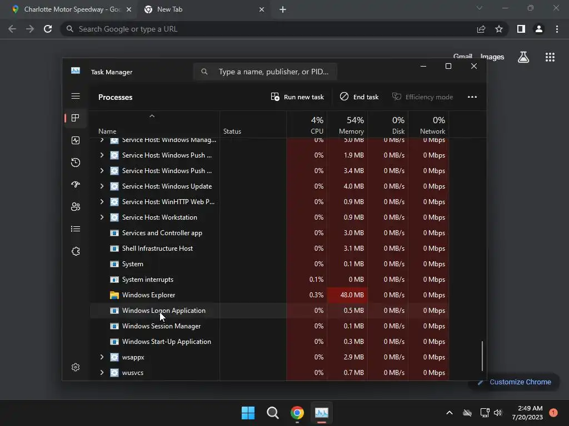
Task: Open Performance page icon in sidebar
Action: [76, 140]
